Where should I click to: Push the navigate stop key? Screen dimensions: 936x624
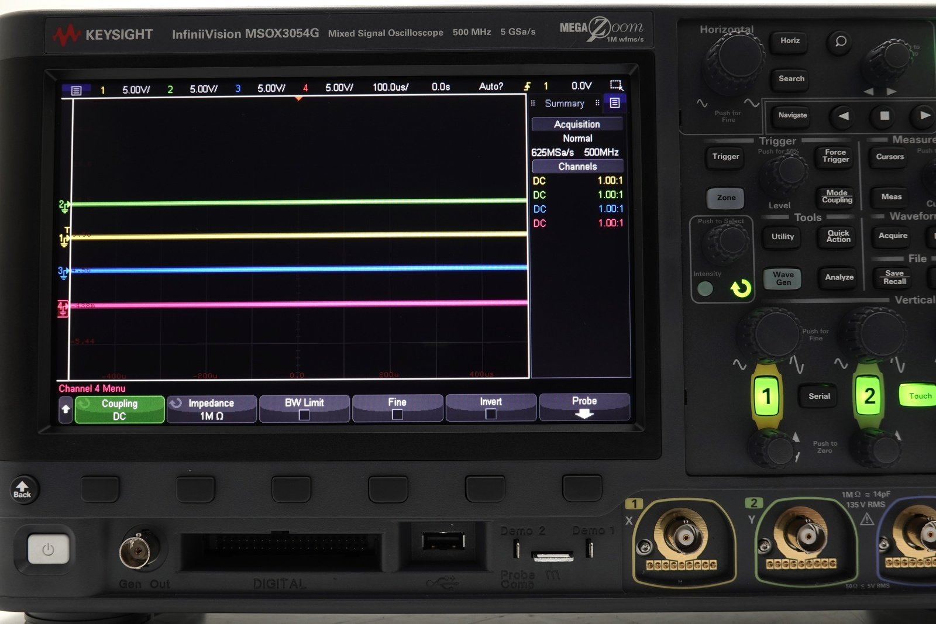[x=885, y=116]
